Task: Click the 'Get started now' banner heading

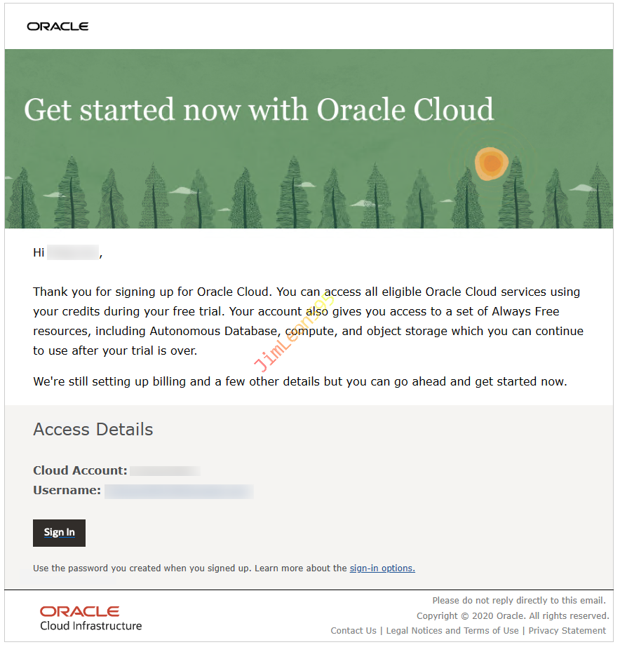Action: 259,110
